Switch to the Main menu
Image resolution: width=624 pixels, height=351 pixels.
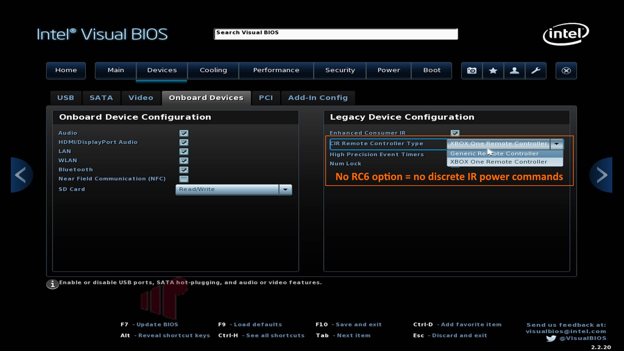coord(116,70)
